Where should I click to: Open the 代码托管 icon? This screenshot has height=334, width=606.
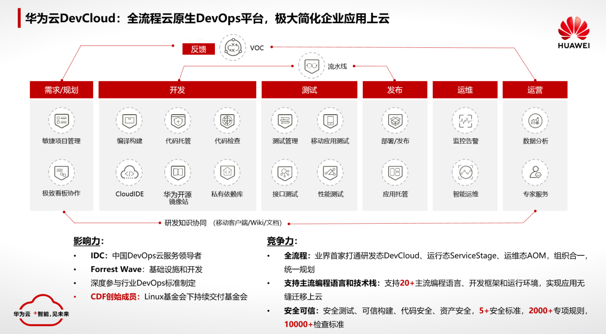click(178, 120)
